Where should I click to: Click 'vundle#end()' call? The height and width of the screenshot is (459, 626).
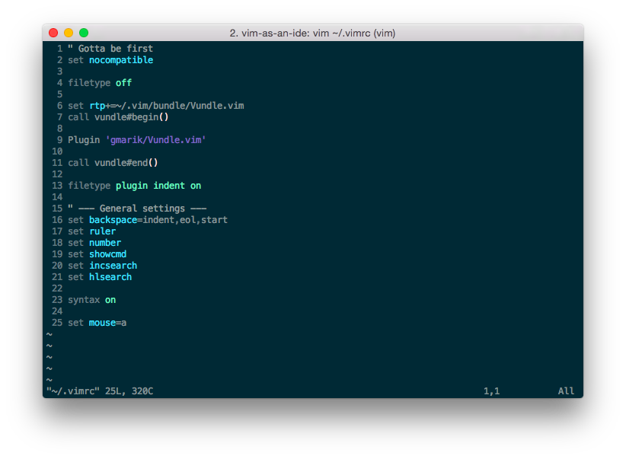(126, 163)
